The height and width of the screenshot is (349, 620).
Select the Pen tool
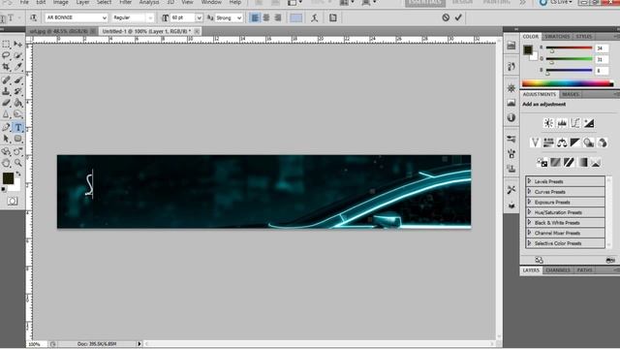pyautogui.click(x=6, y=127)
